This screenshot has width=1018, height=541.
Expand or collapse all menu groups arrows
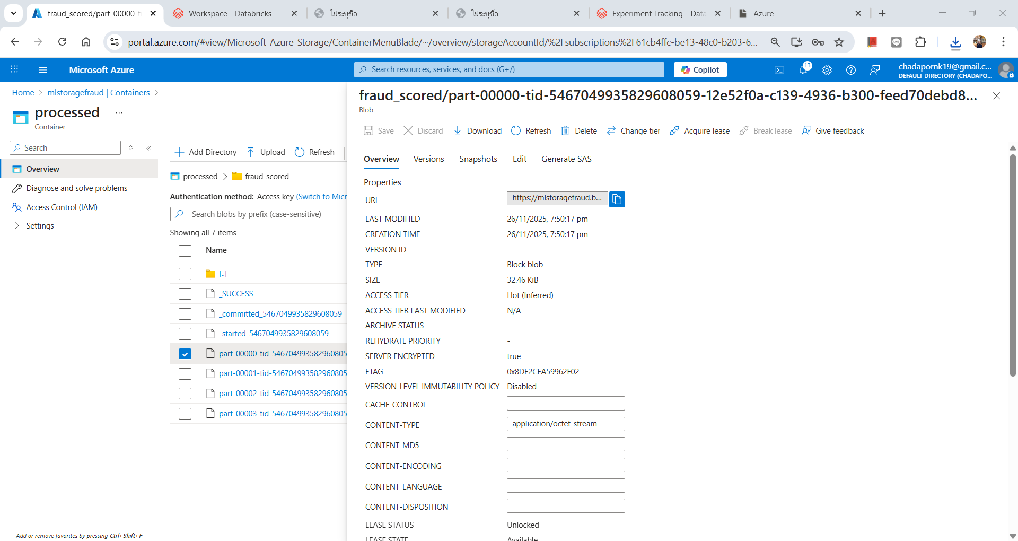pyautogui.click(x=130, y=148)
